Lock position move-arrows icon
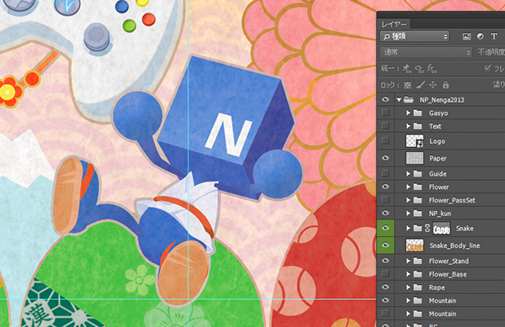 [x=433, y=85]
